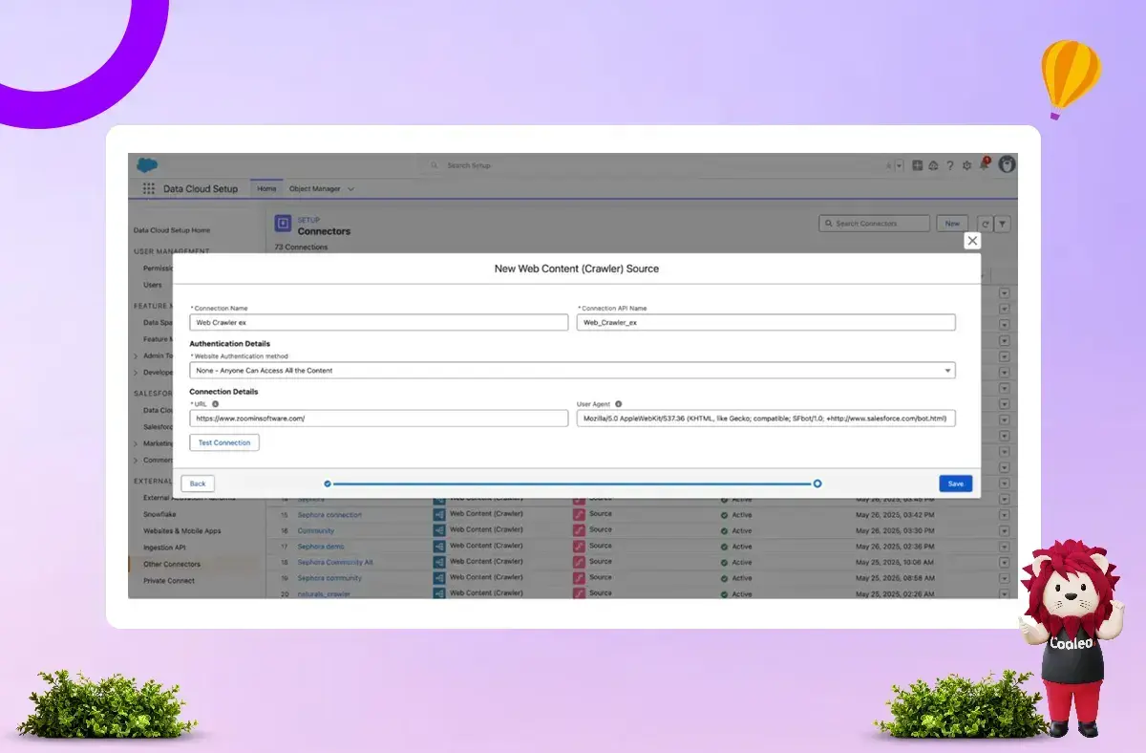Select Other Connectors in the sidebar

tap(172, 564)
